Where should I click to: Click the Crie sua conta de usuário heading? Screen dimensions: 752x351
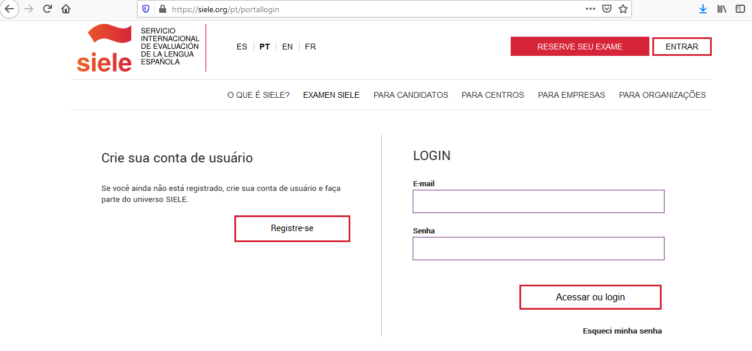[x=177, y=158]
